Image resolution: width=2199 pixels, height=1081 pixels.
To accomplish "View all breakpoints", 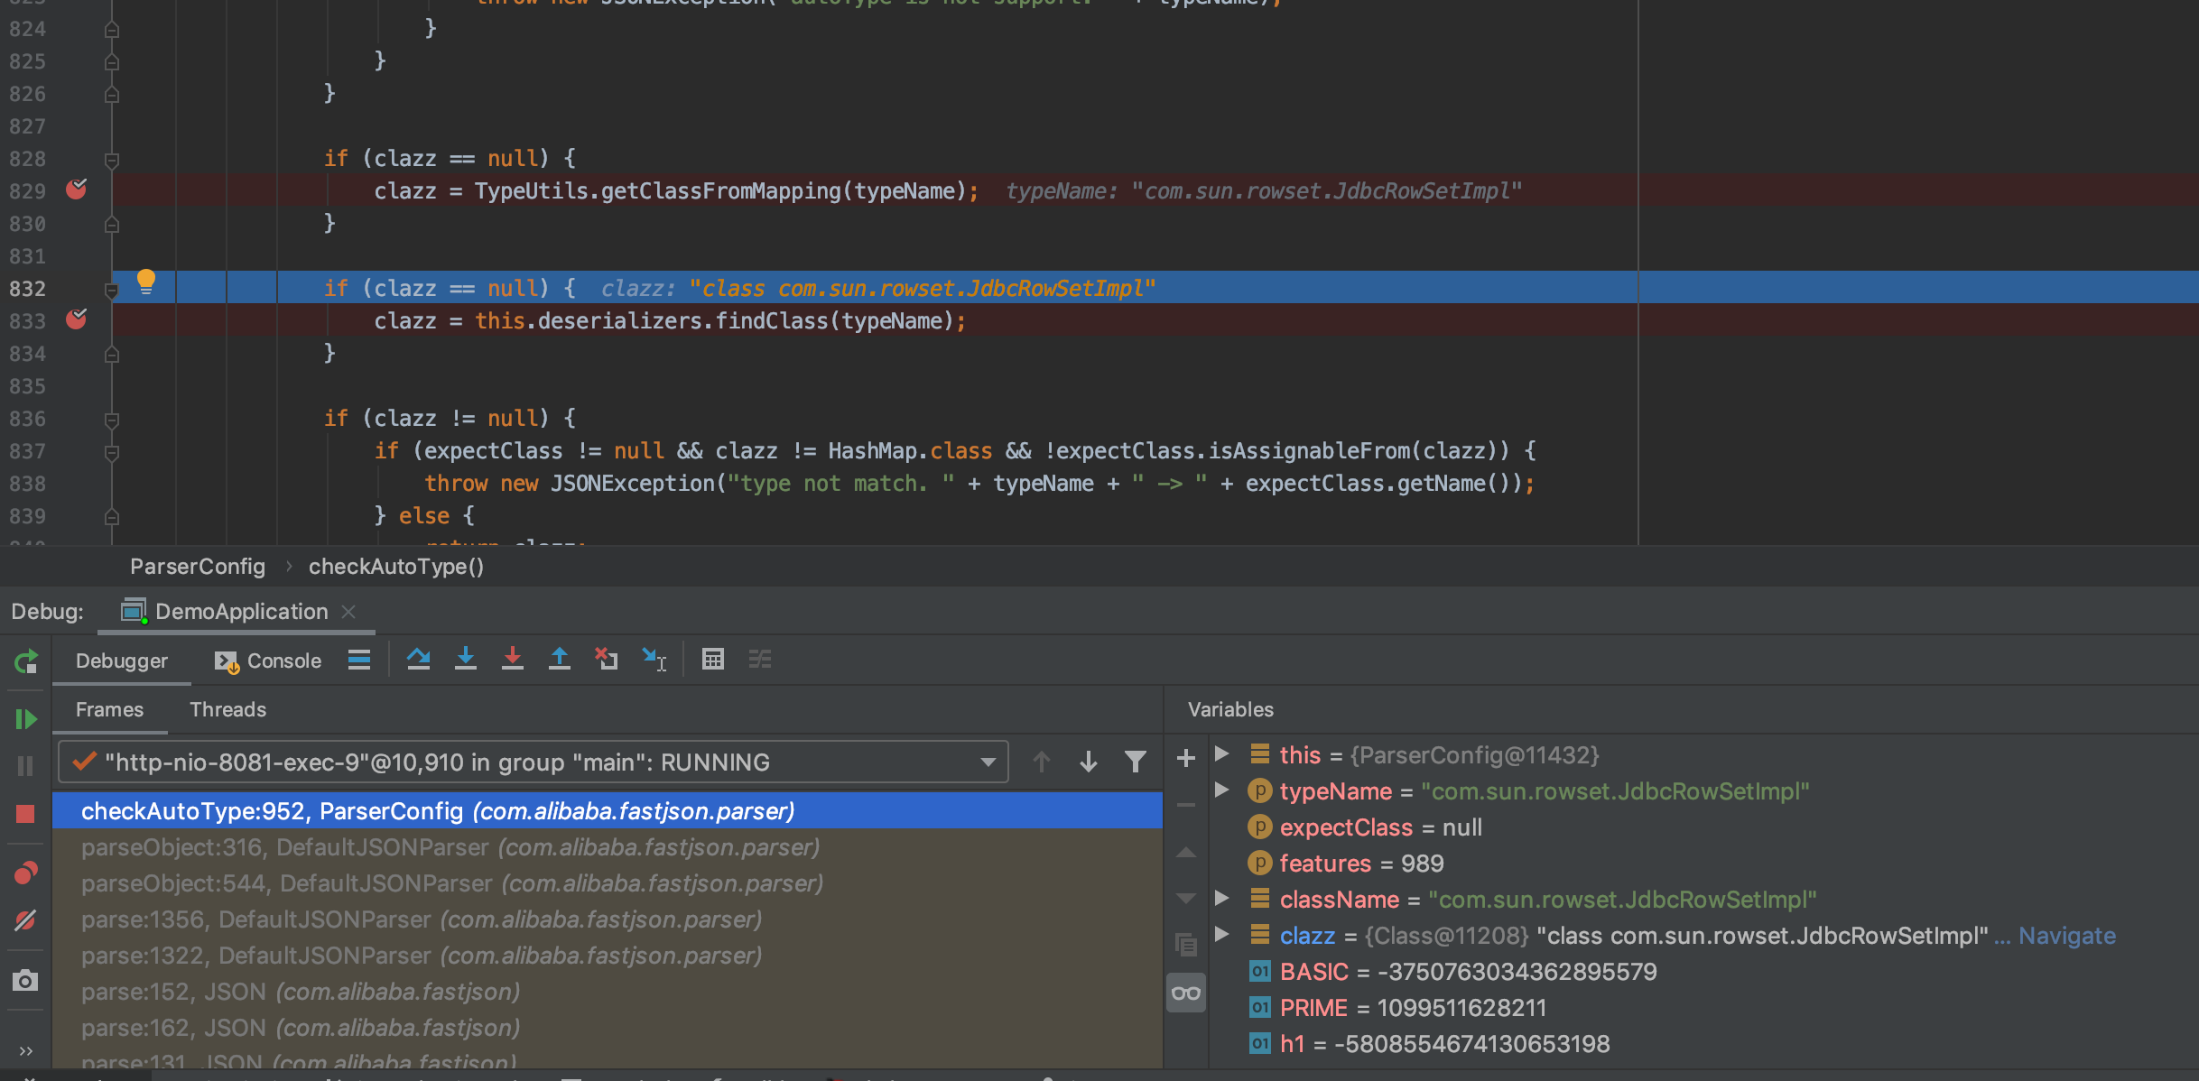I will pos(25,873).
